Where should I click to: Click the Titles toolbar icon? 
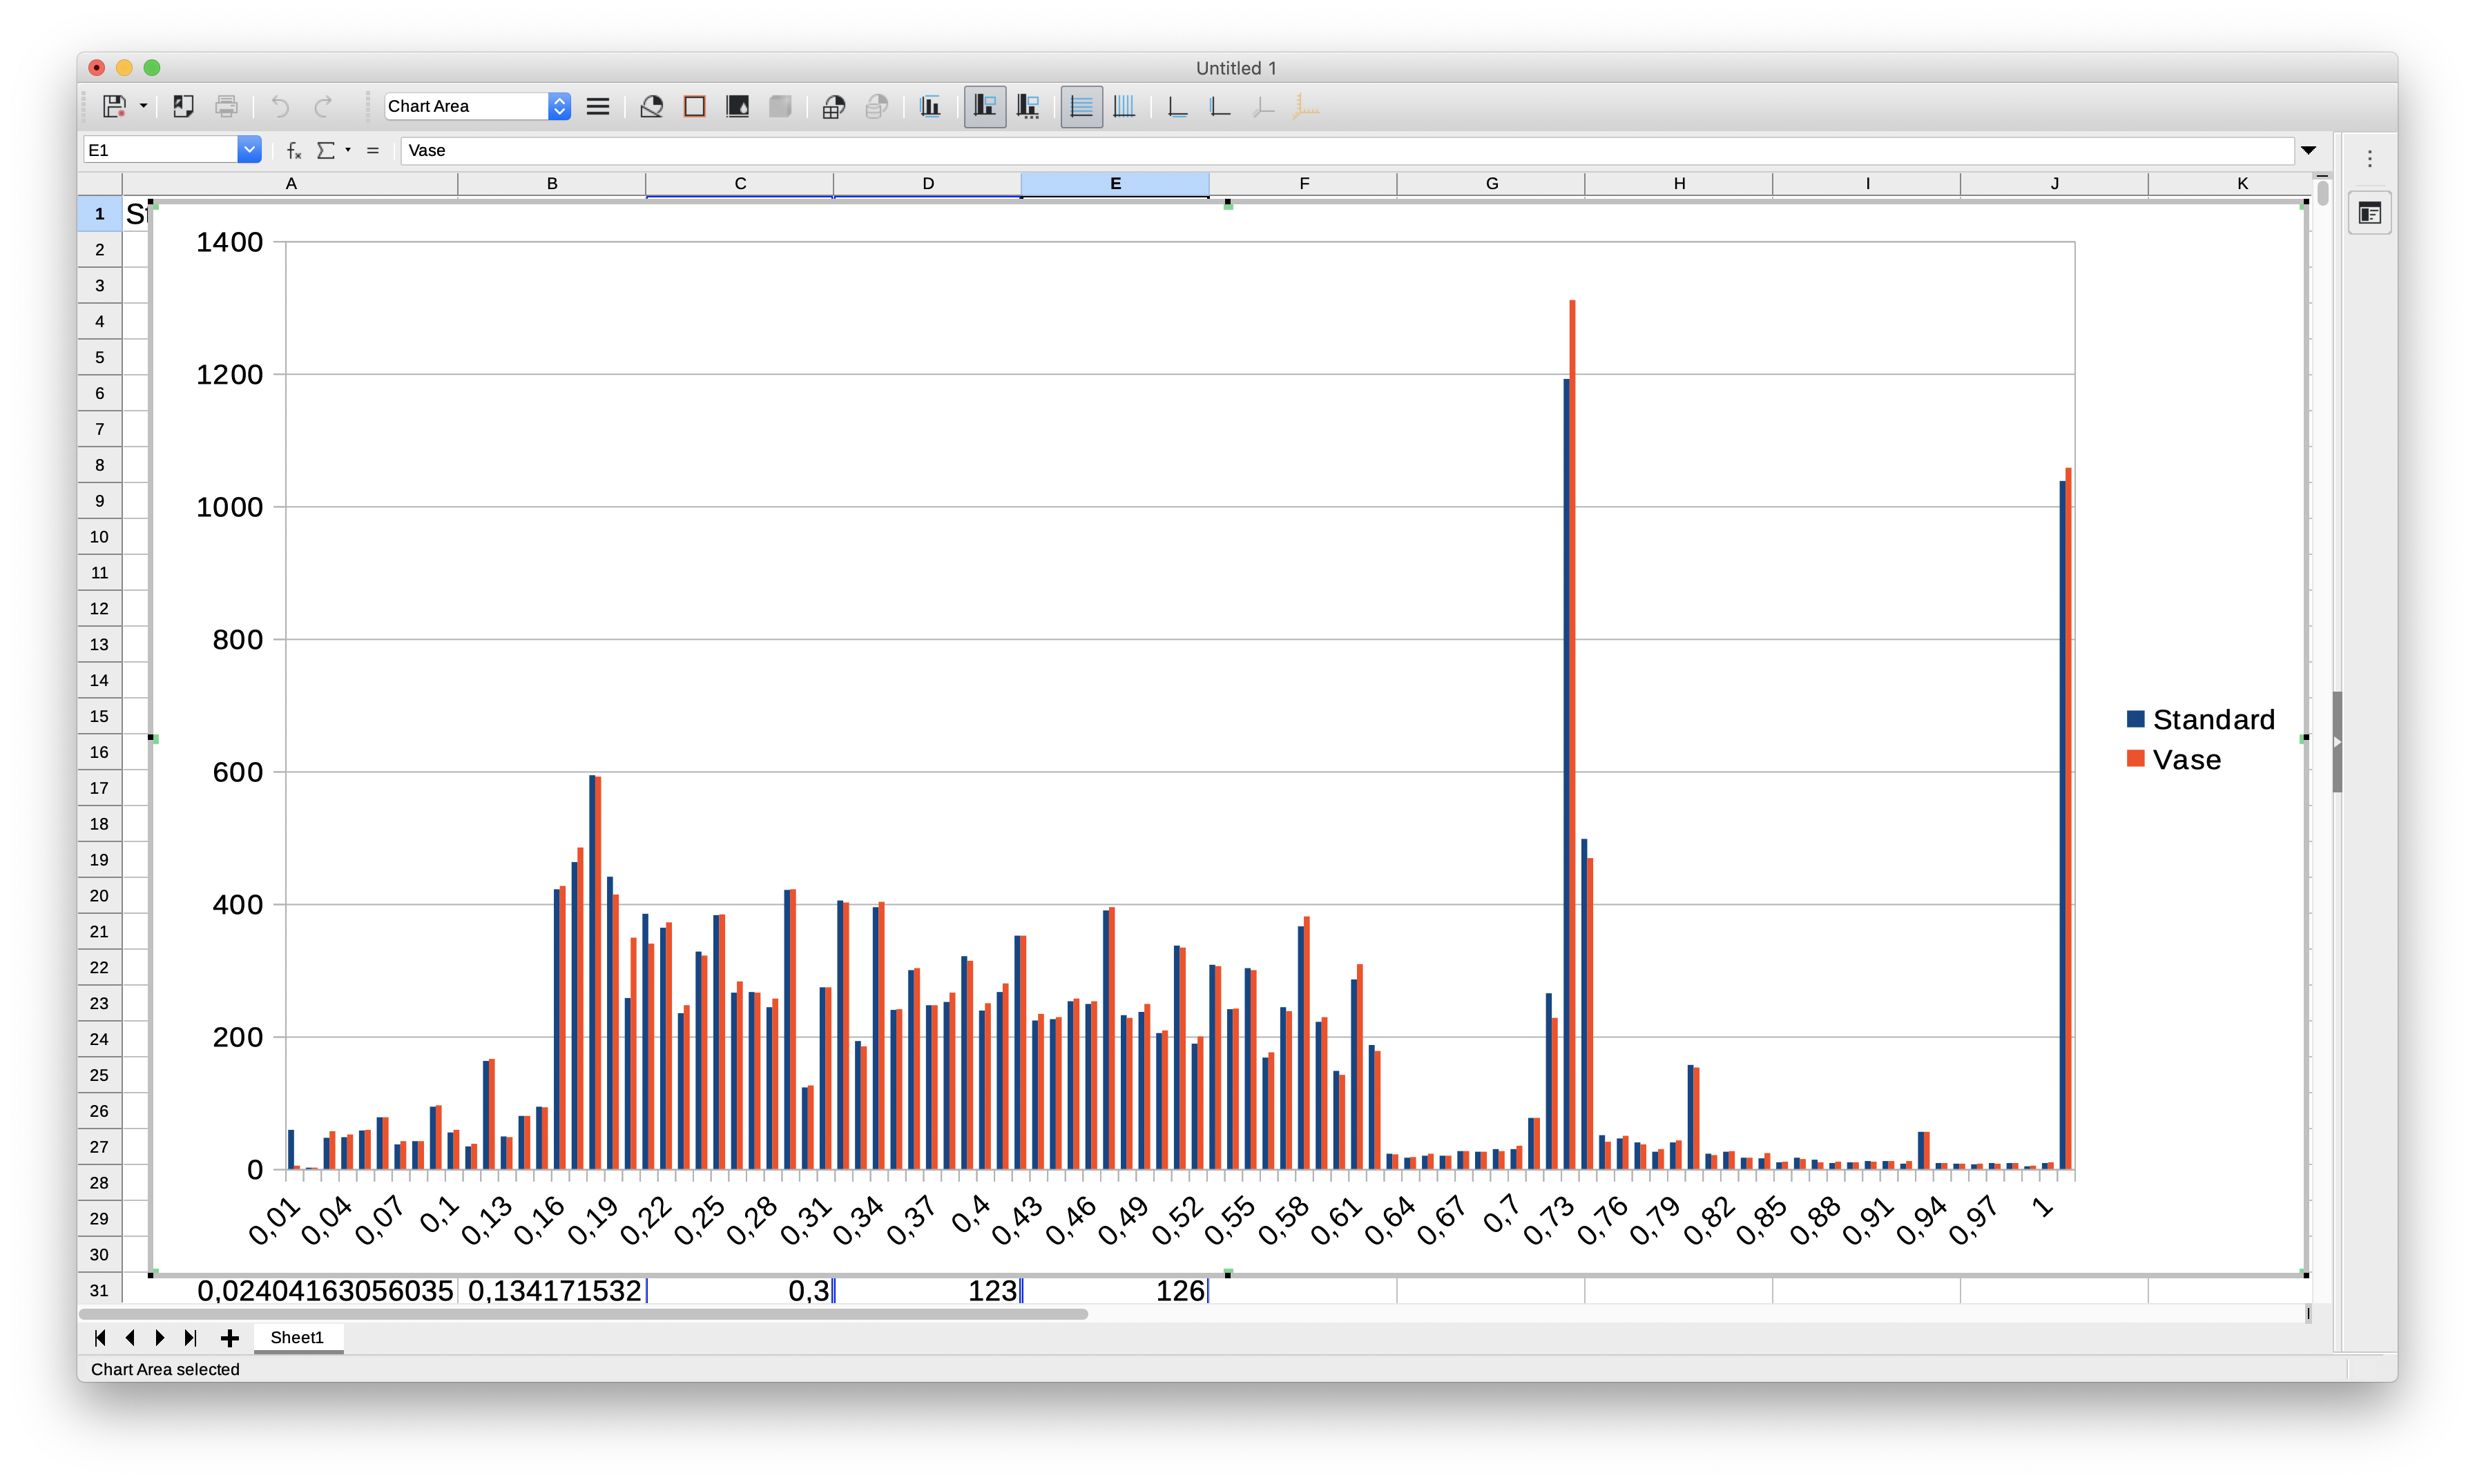point(930,106)
